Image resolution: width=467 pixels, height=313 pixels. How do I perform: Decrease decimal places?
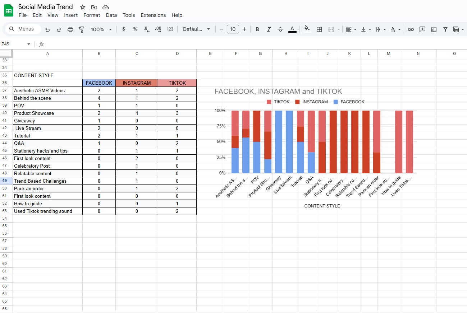146,29
